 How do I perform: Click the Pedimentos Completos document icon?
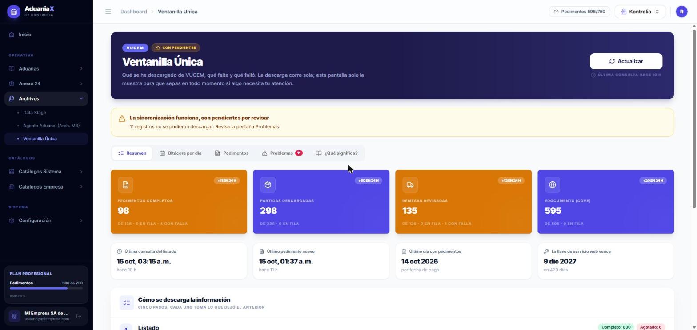coord(125,185)
